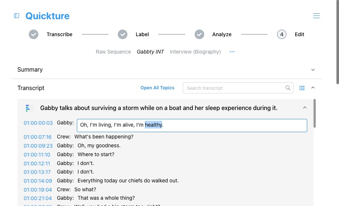Go to the Transcribe step checkmark
The image size is (339, 206).
click(x=34, y=34)
